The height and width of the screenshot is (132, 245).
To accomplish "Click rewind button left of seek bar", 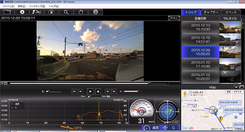I will tap(2, 84).
